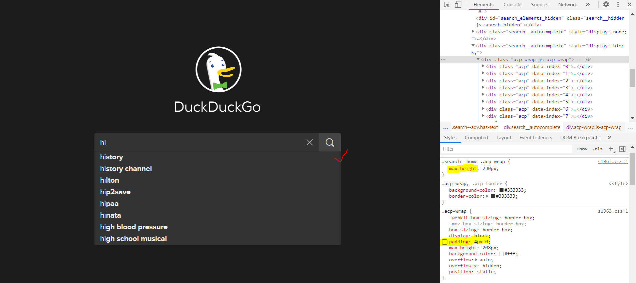Open the Network tab
636x283 pixels.
568,5
